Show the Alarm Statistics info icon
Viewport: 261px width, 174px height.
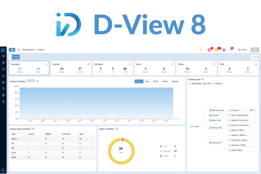(x=116, y=129)
